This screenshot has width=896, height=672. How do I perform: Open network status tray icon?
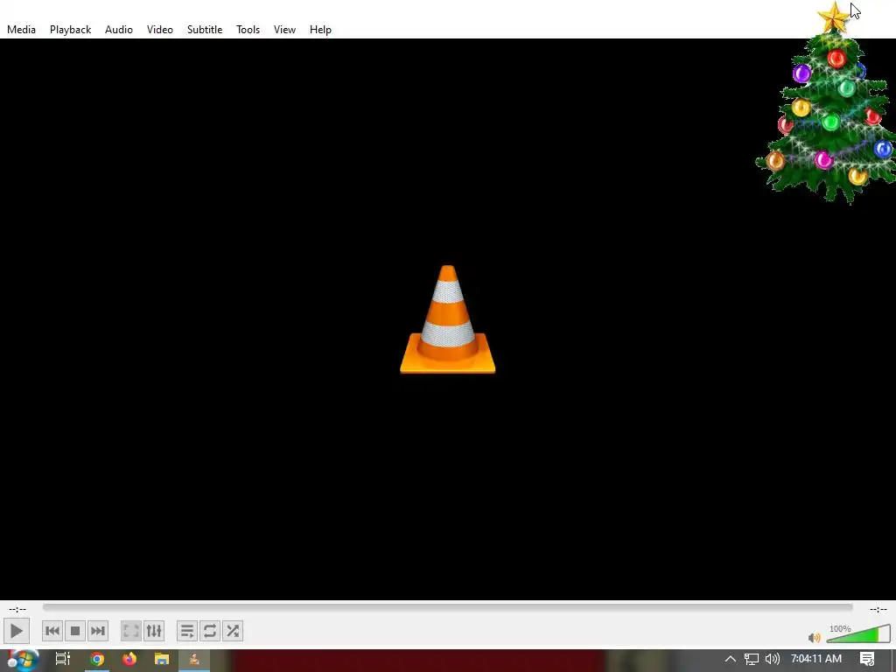(751, 659)
